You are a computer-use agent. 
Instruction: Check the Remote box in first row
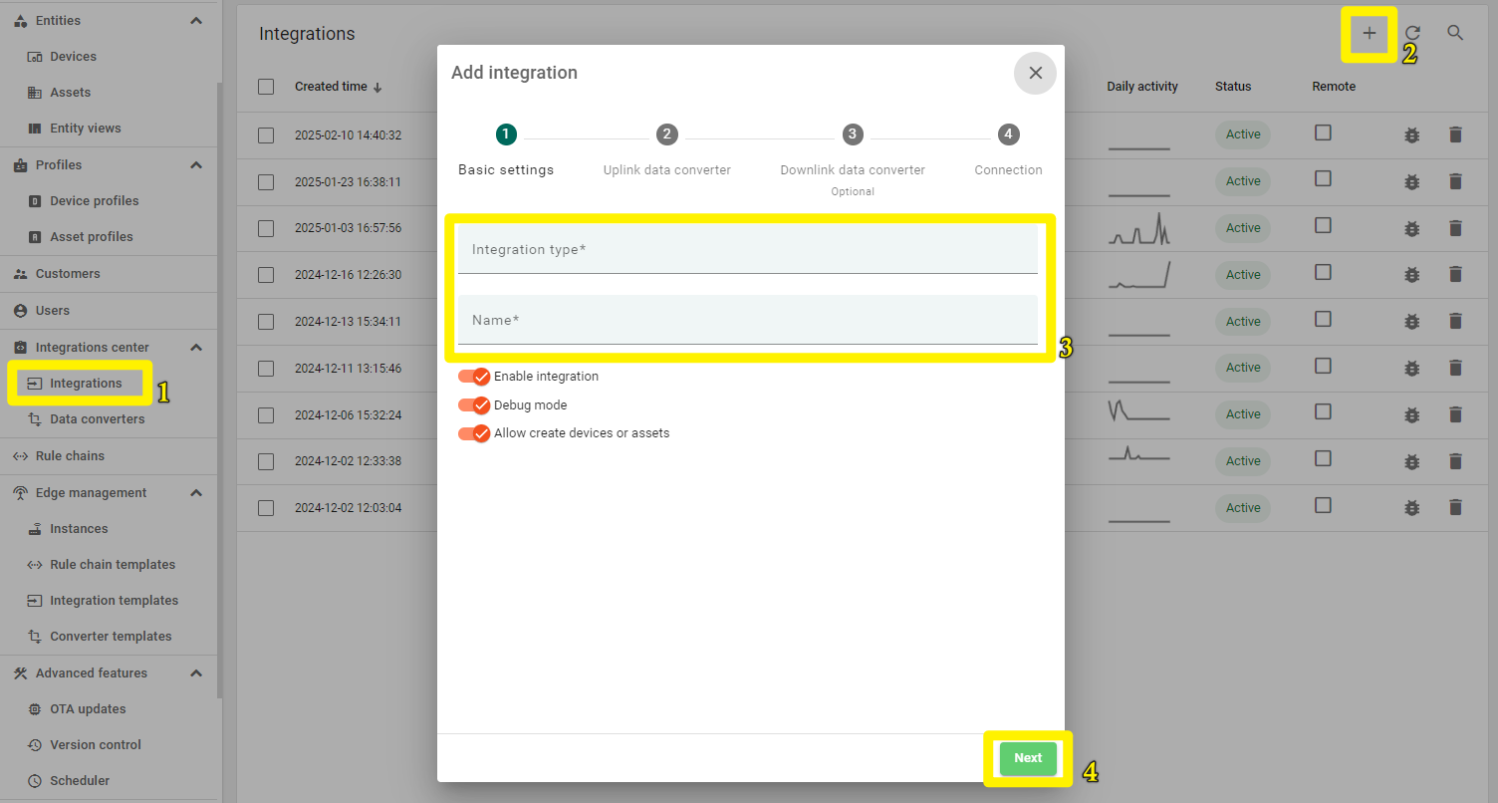point(1323,133)
